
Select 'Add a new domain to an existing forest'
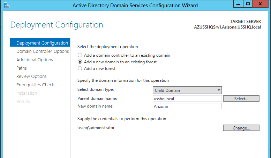pyautogui.click(x=80, y=62)
